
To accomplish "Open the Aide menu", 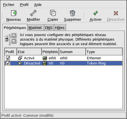I will pyautogui.click(x=38, y=5).
